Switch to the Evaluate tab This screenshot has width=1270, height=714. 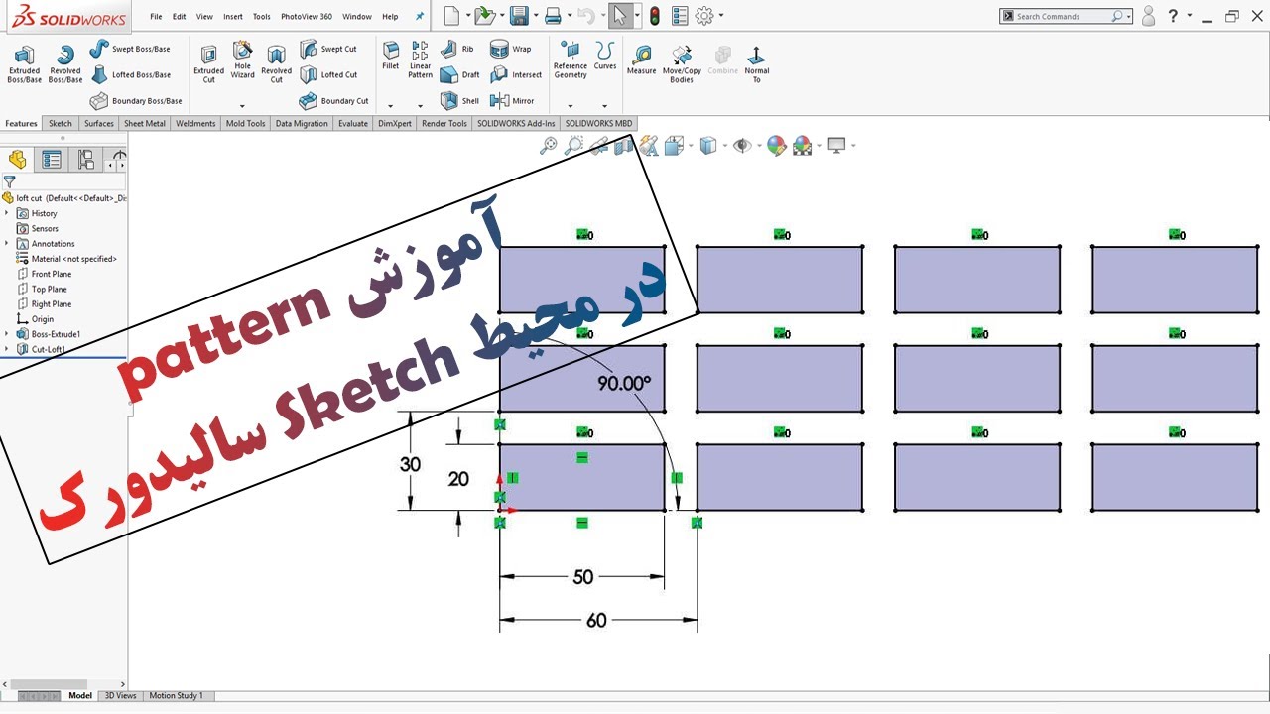pyautogui.click(x=353, y=124)
